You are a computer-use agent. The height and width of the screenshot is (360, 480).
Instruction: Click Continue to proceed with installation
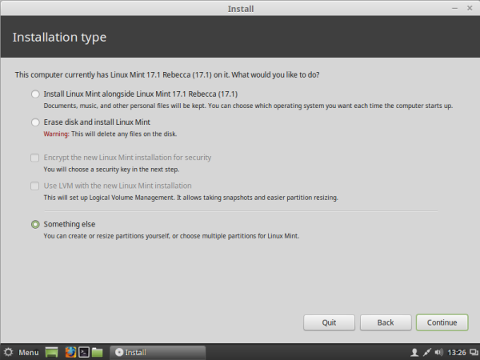click(x=442, y=322)
